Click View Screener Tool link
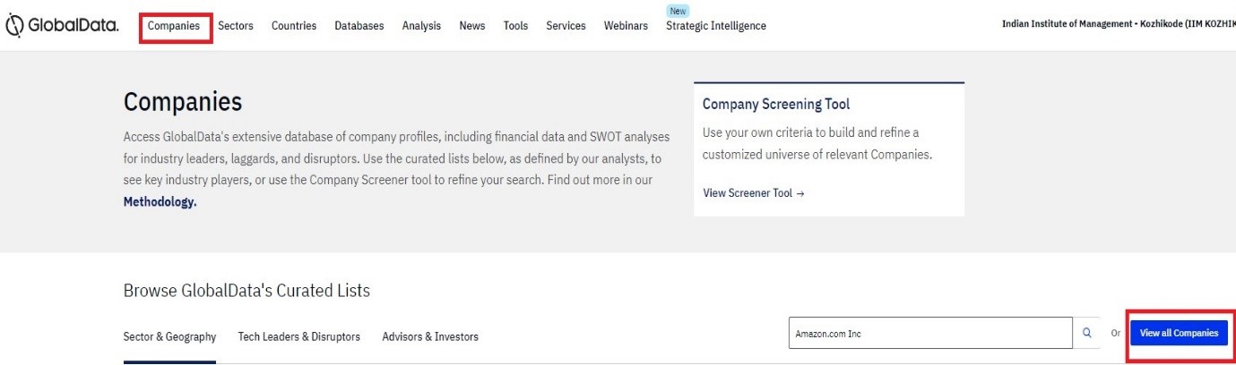Screen dimensions: 1236x365 (x=754, y=193)
